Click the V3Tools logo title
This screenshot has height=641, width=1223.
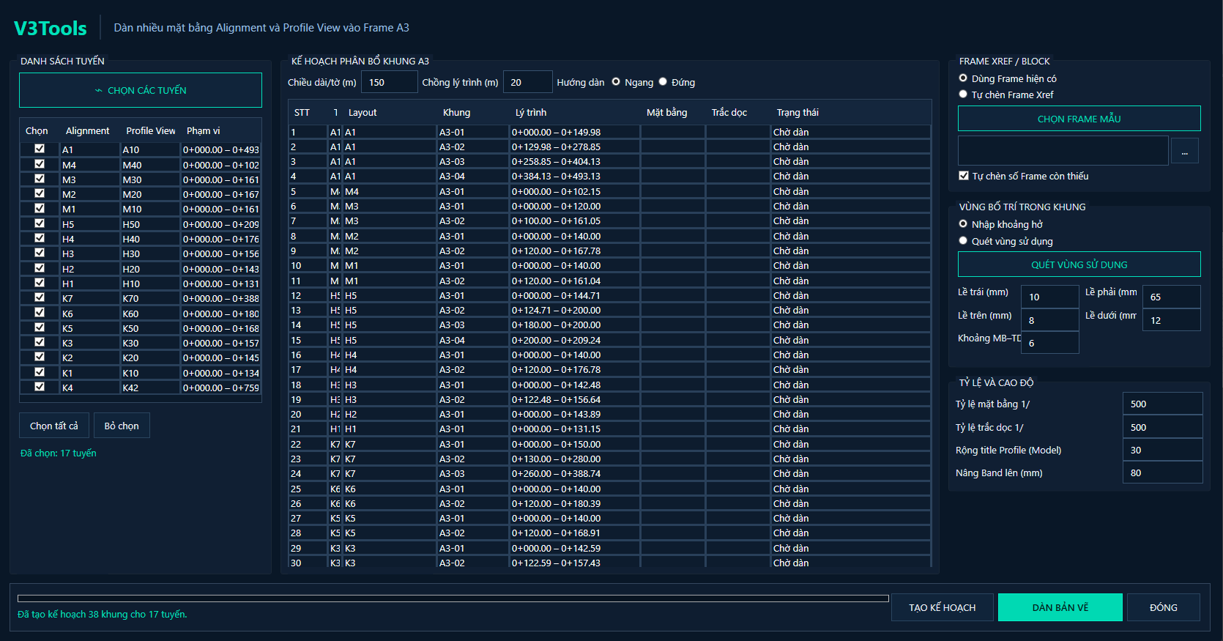coord(50,28)
